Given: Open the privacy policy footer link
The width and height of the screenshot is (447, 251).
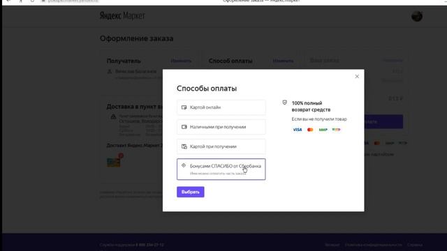Looking at the screenshot, I should point(374,245).
